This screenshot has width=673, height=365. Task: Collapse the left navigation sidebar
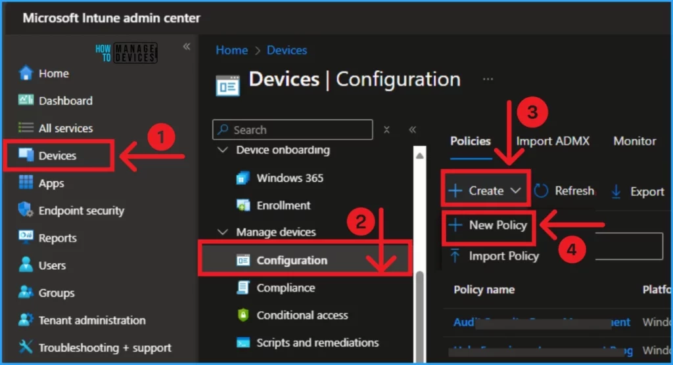tap(187, 47)
